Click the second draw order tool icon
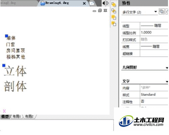The width and height of the screenshot is (169, 135). 114,11
